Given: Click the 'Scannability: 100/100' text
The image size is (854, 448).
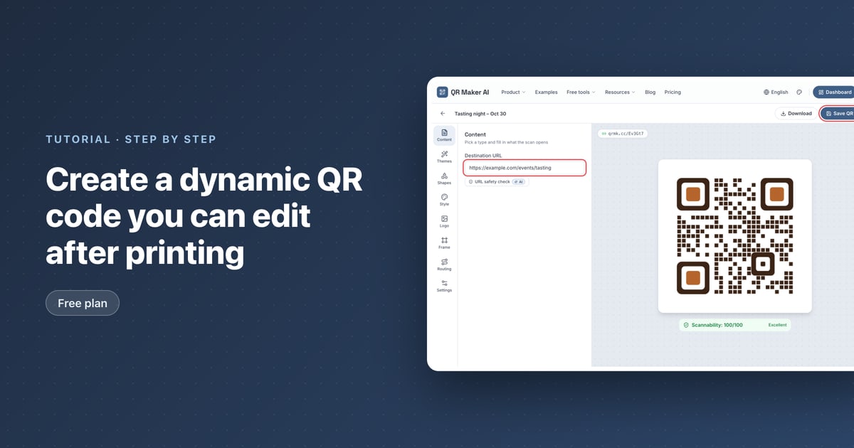Looking at the screenshot, I should click(x=717, y=325).
